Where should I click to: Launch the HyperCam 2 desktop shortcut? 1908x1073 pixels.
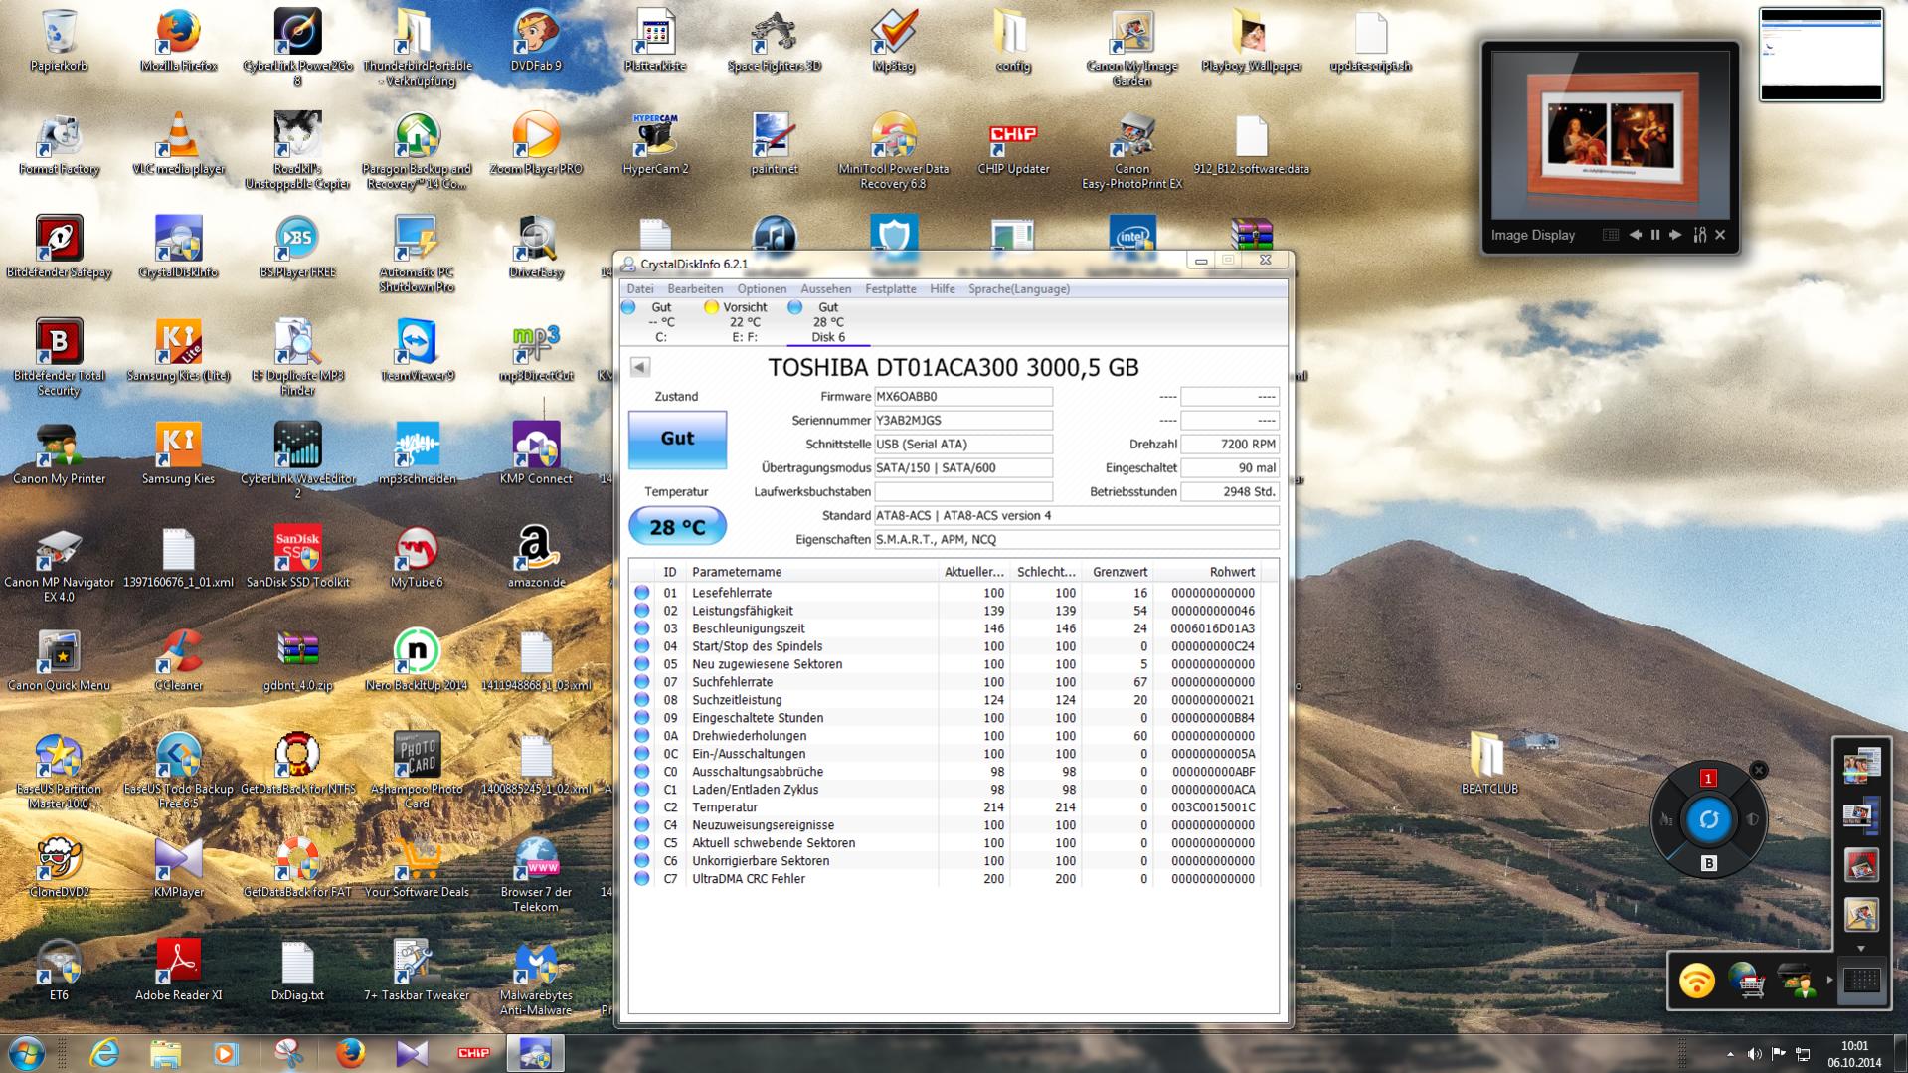tap(655, 144)
